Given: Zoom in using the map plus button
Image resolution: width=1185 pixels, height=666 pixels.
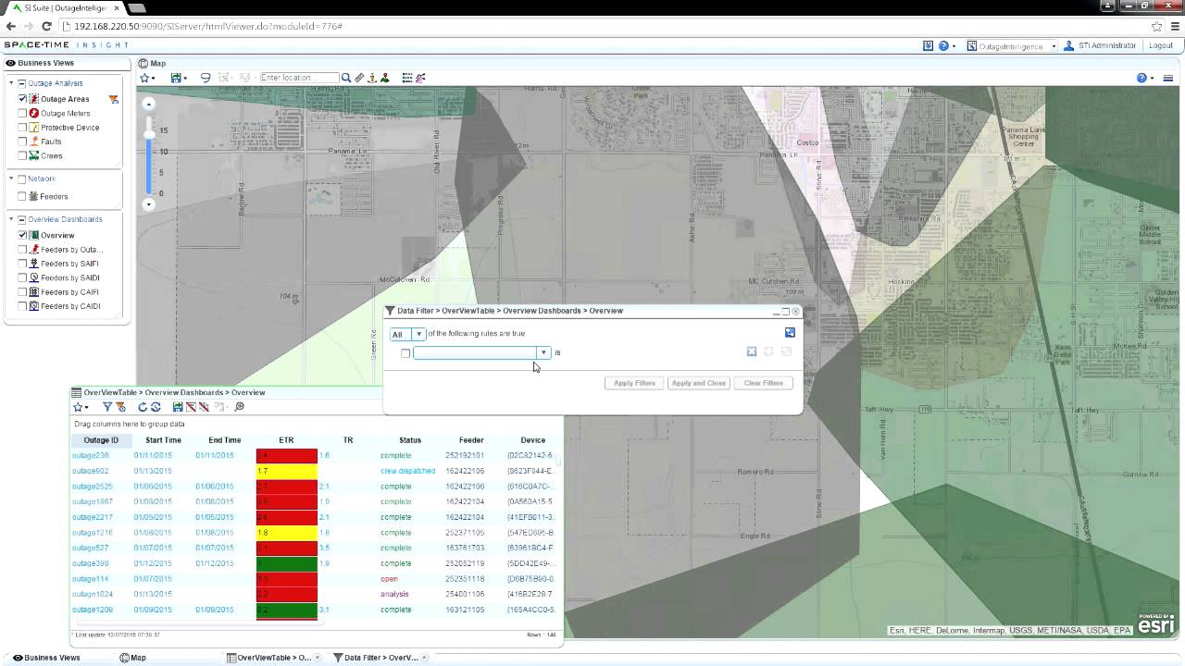Looking at the screenshot, I should tap(148, 104).
